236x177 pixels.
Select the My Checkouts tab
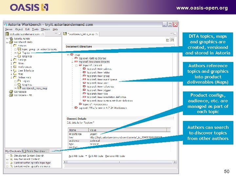(13, 151)
